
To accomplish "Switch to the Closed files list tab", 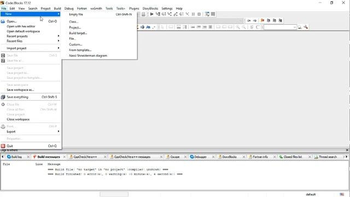I will tap(293, 157).
